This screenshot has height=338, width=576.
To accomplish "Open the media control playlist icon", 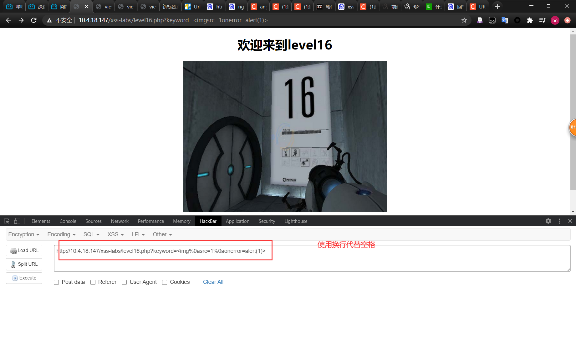I will (x=542, y=20).
